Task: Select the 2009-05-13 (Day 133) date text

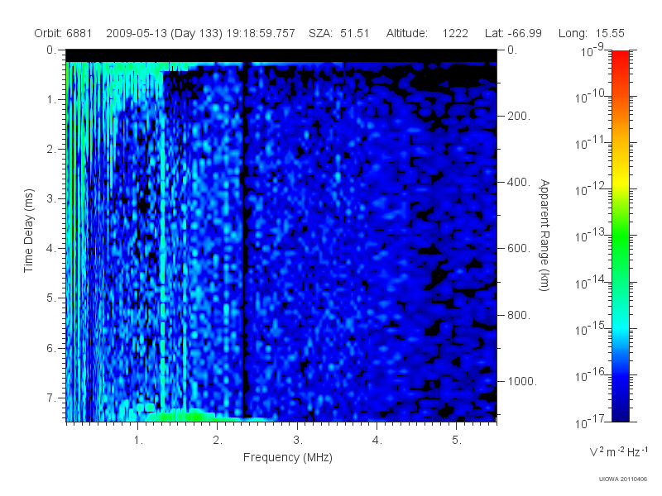Action: coord(164,33)
